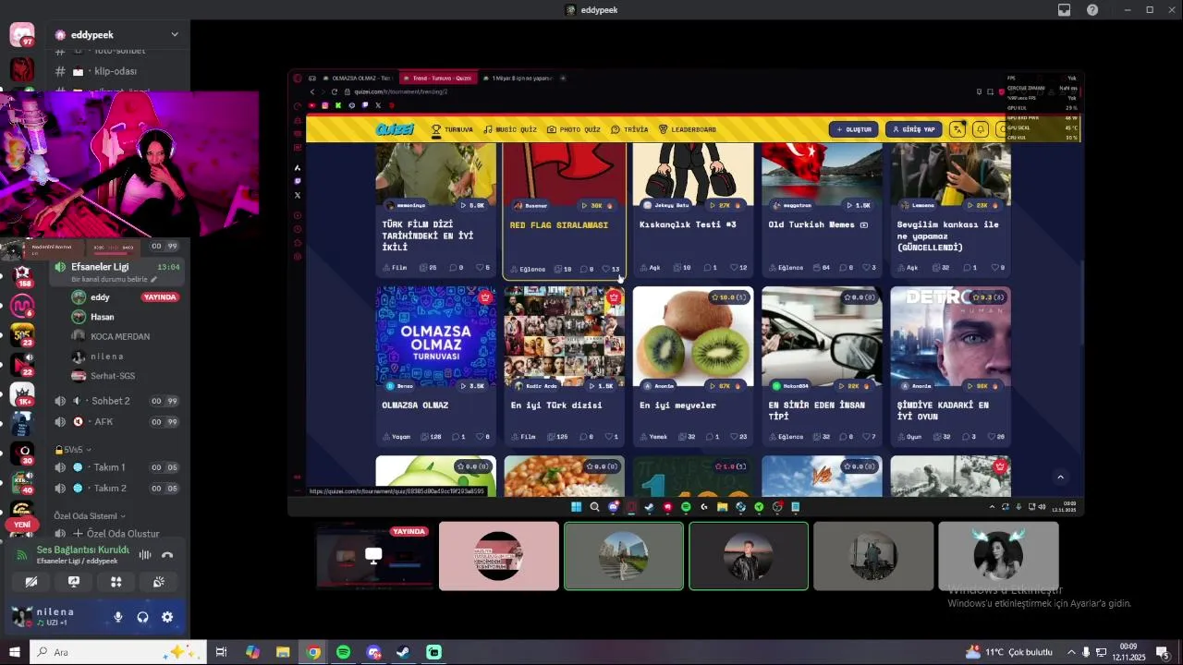Collapse the Özel Oda Sistemi category
This screenshot has height=665, width=1183.
90,515
